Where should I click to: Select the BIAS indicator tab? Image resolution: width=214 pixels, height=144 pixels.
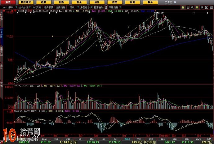[x=44, y=139]
